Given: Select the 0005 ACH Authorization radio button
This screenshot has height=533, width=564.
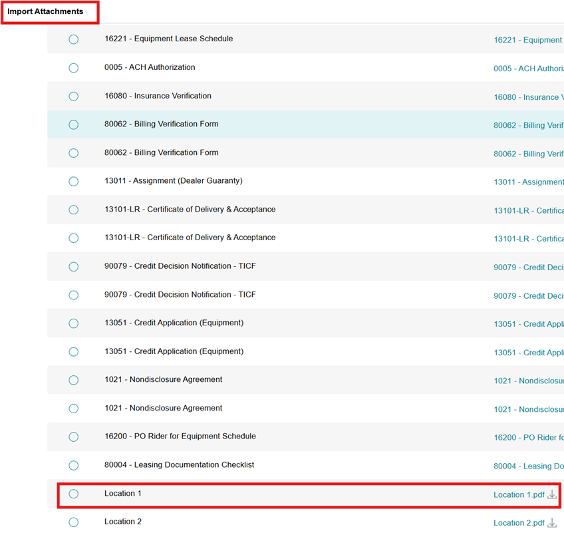Looking at the screenshot, I should pyautogui.click(x=74, y=68).
